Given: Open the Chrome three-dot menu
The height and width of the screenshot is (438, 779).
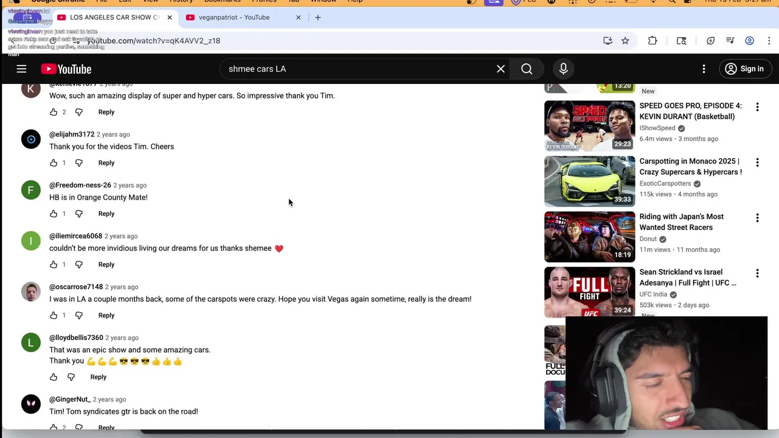Looking at the screenshot, I should (x=769, y=41).
